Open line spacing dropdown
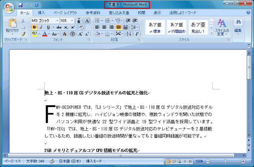This screenshot has height=167, width=254. pyautogui.click(x=134, y=27)
